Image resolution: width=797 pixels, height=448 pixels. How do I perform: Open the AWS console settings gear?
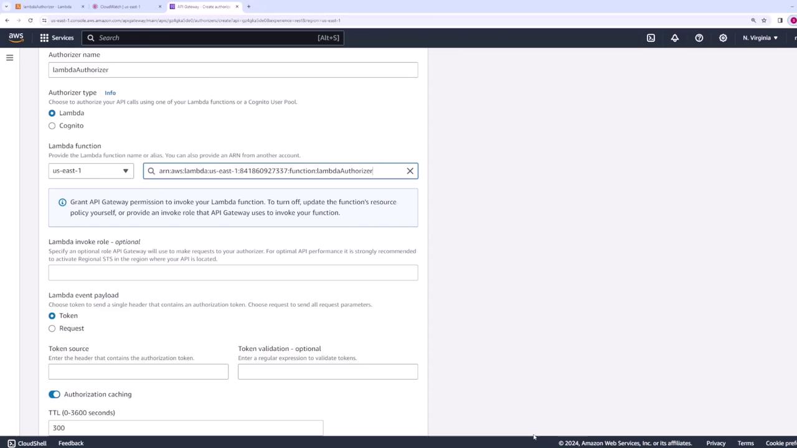[723, 38]
